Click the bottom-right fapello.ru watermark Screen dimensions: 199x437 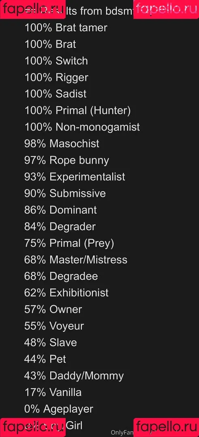tap(166, 428)
